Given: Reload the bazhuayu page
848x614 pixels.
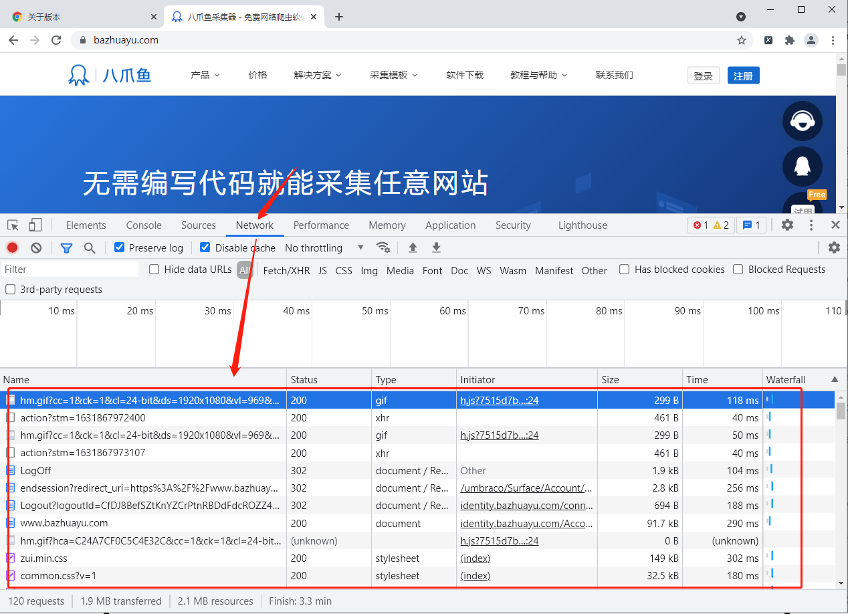Looking at the screenshot, I should coord(56,40).
